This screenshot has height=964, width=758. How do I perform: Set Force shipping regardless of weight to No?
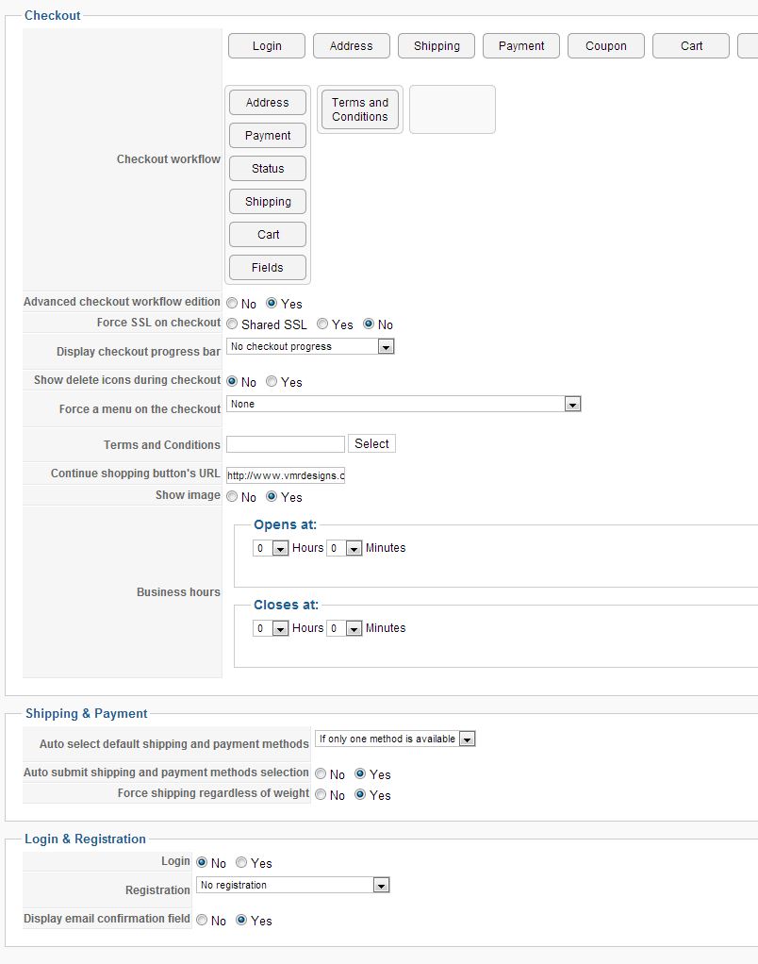[321, 795]
